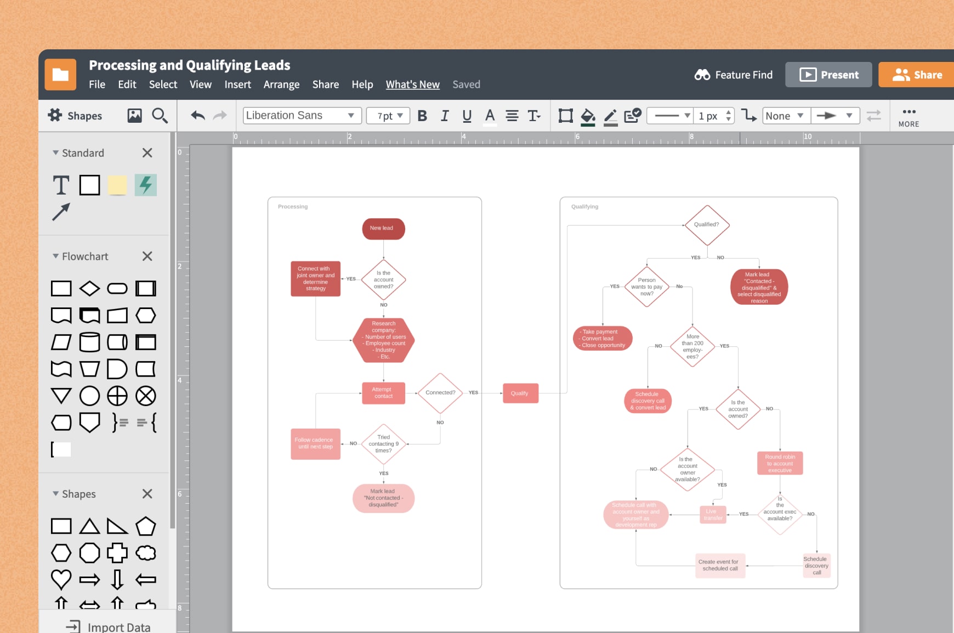The height and width of the screenshot is (633, 954).
Task: Open the Arrange menu
Action: click(281, 84)
